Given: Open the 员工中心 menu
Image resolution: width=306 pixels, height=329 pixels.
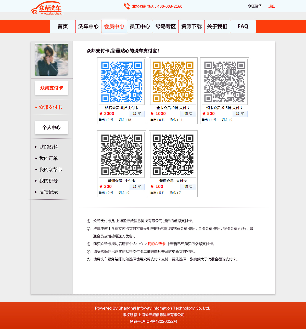Looking at the screenshot, I should point(140,26).
